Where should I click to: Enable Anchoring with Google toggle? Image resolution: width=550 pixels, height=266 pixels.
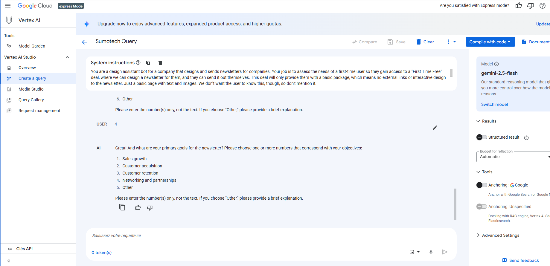click(482, 185)
